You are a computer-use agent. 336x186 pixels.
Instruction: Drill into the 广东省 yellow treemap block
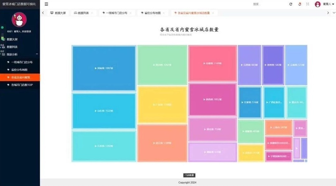pos(162,105)
